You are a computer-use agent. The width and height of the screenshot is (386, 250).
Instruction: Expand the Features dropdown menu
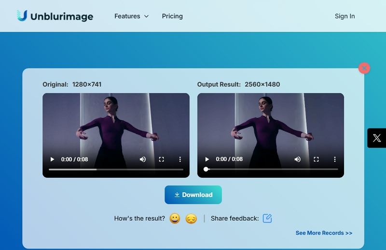click(131, 16)
